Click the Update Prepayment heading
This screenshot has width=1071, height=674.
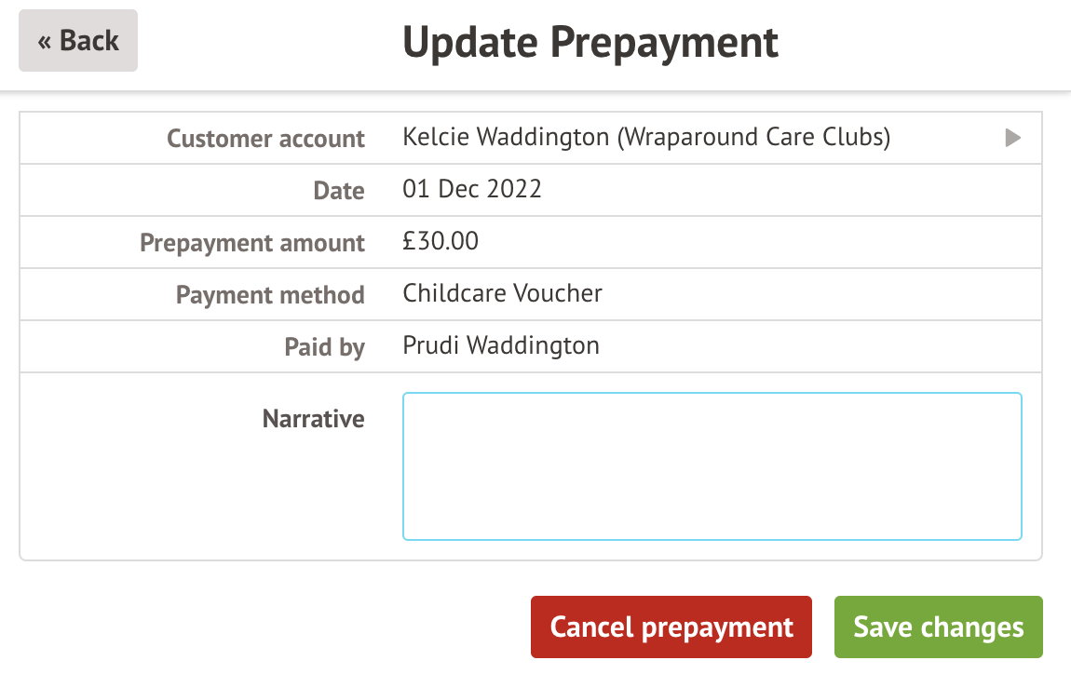590,41
